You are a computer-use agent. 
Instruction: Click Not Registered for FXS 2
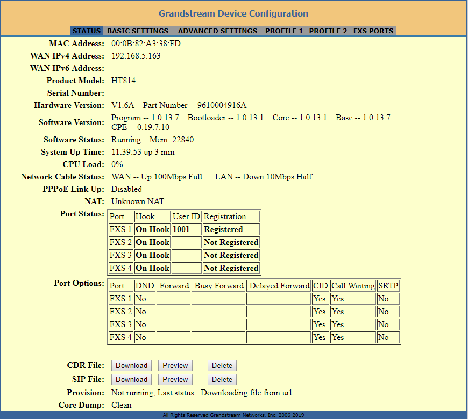(231, 242)
